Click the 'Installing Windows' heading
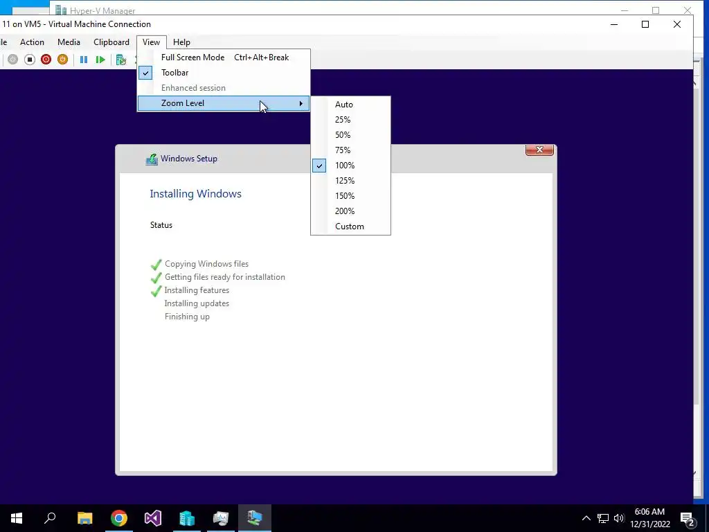 click(195, 194)
